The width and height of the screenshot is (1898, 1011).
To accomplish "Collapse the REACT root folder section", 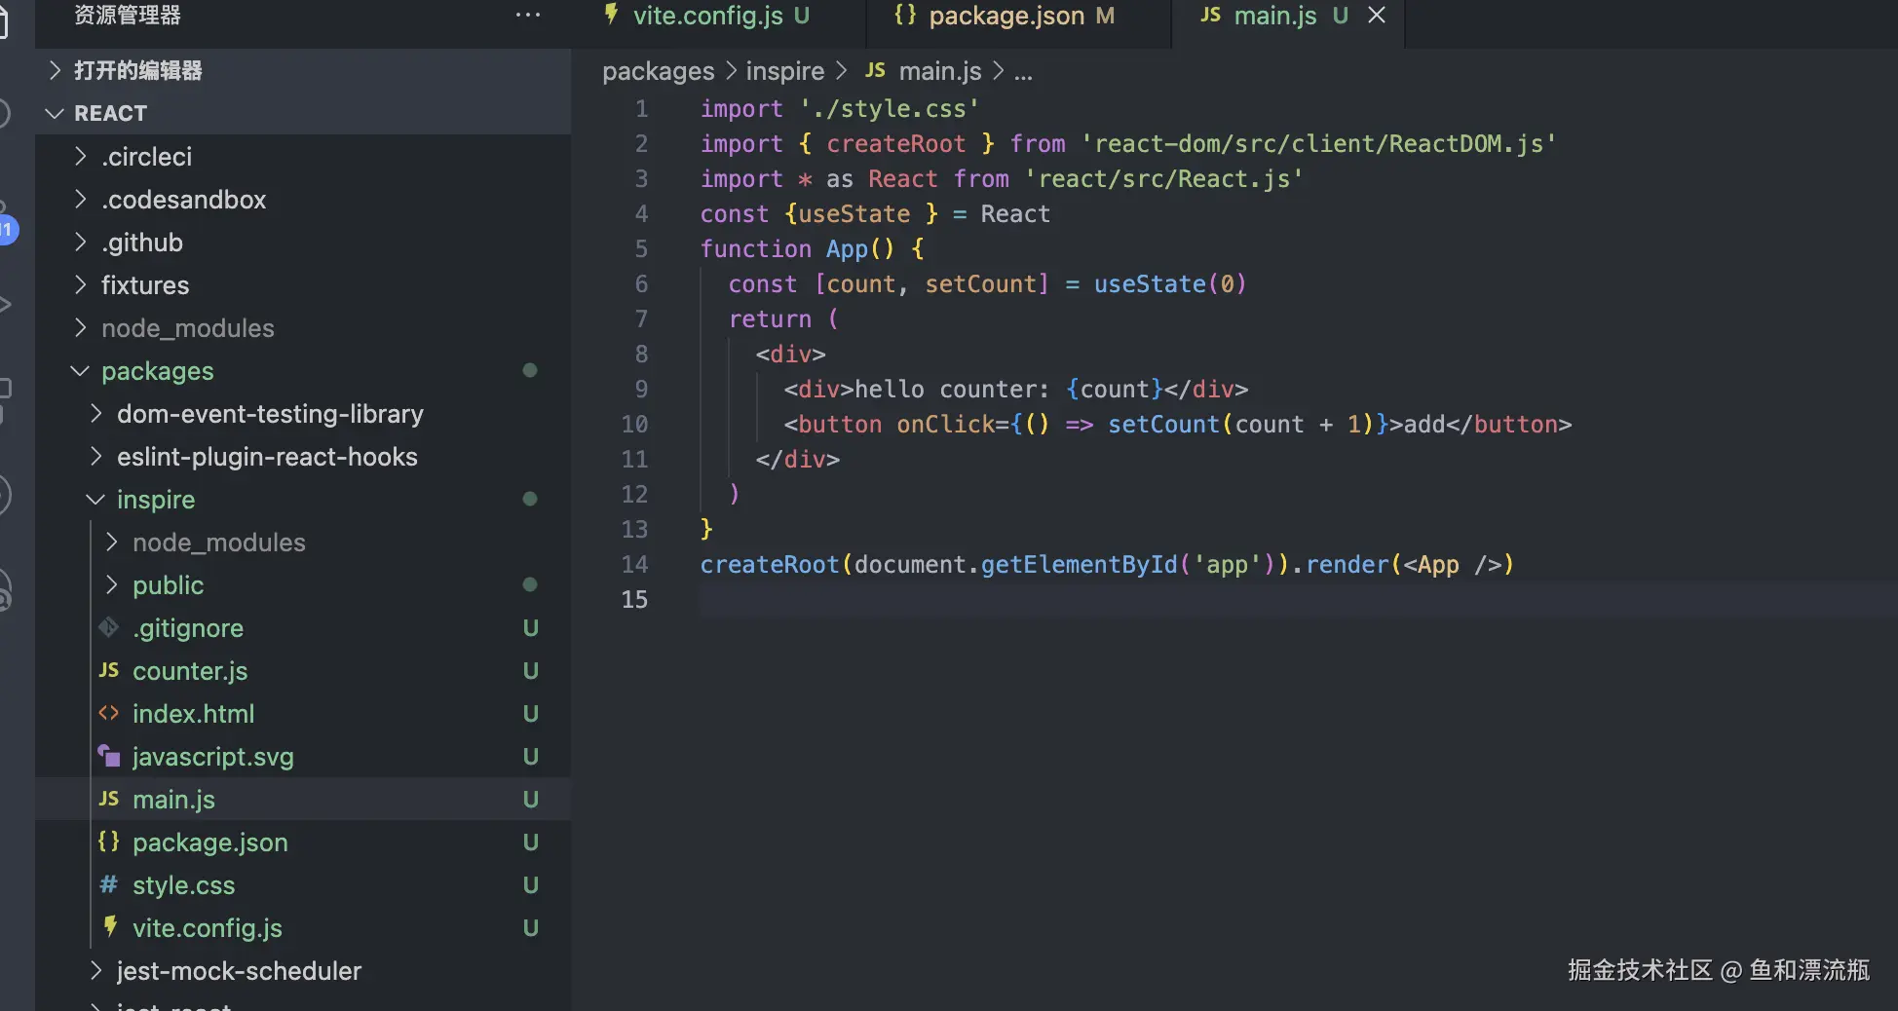I will pyautogui.click(x=303, y=113).
